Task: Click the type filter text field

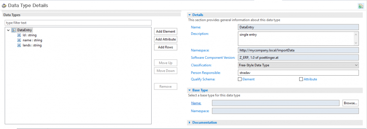Action: [x=78, y=23]
